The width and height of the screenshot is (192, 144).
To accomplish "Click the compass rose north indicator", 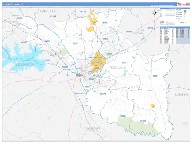I will pos(154,13).
